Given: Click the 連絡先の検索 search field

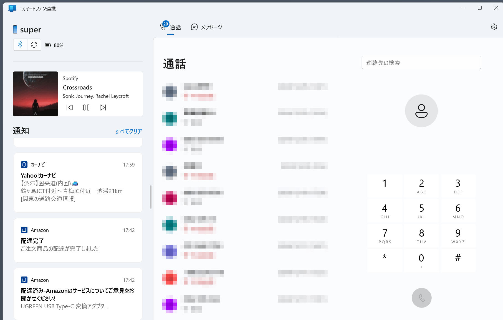Looking at the screenshot, I should pyautogui.click(x=421, y=63).
